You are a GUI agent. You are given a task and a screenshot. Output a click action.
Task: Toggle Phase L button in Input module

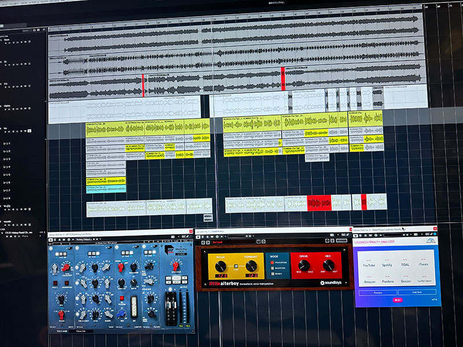pyautogui.click(x=55, y=283)
